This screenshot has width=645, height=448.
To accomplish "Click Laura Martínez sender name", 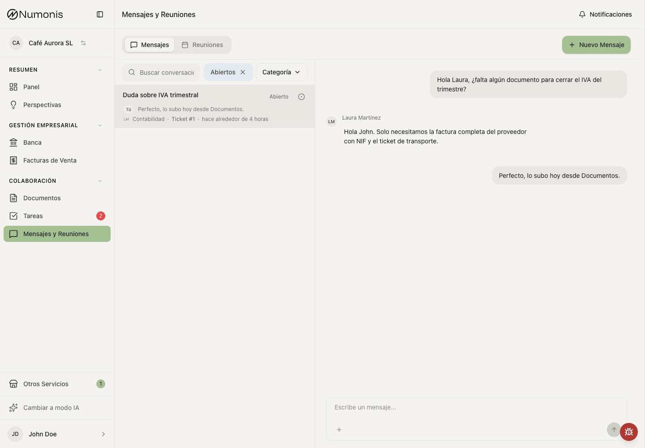I will 361,118.
